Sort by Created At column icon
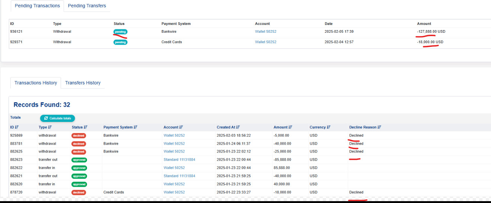The height and width of the screenshot is (203, 491). tap(238, 127)
